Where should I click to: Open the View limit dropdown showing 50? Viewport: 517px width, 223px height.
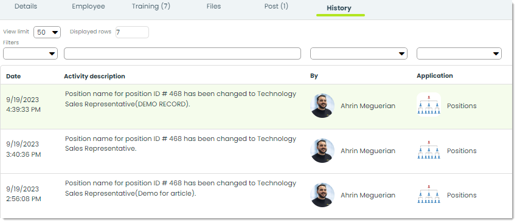(47, 32)
